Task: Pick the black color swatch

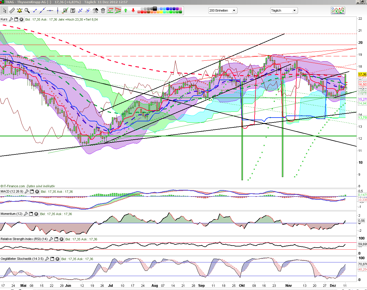Action: coord(155,8)
